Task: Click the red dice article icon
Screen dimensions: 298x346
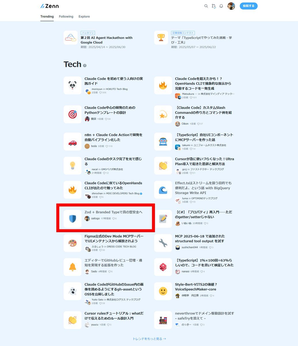Action: click(163, 267)
